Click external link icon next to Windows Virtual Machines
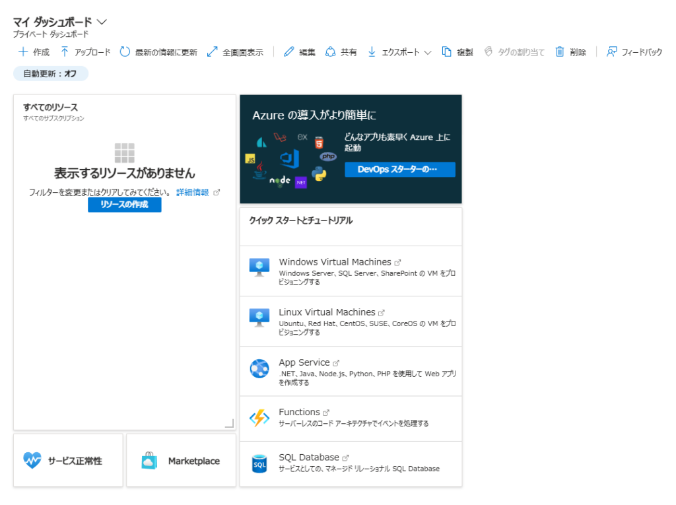The height and width of the screenshot is (505, 676). (x=397, y=262)
